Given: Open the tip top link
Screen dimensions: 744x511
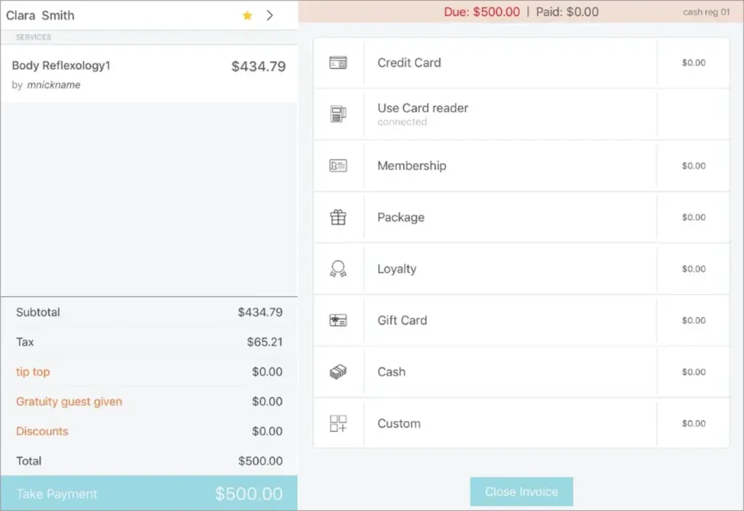Looking at the screenshot, I should (x=33, y=372).
